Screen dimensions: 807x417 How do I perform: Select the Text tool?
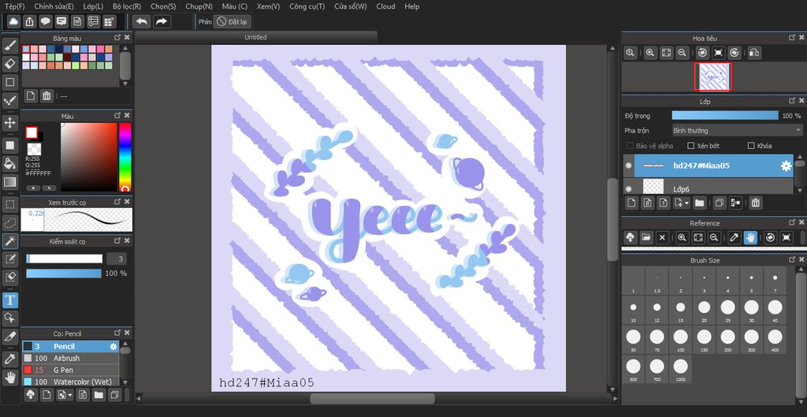pyautogui.click(x=10, y=300)
